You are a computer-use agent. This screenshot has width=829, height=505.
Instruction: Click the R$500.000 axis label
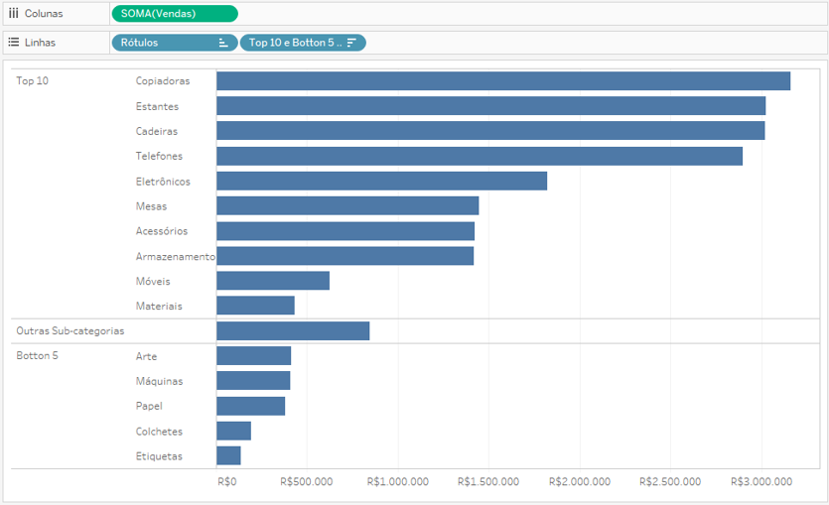click(x=306, y=481)
